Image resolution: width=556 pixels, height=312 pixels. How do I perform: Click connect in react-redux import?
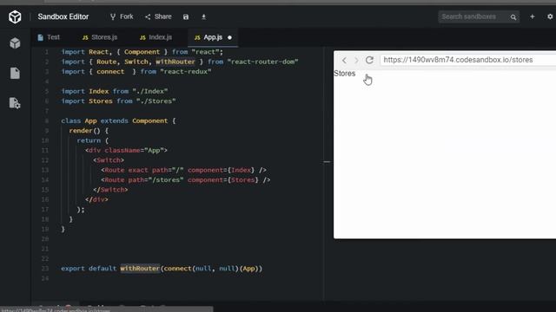click(x=110, y=71)
